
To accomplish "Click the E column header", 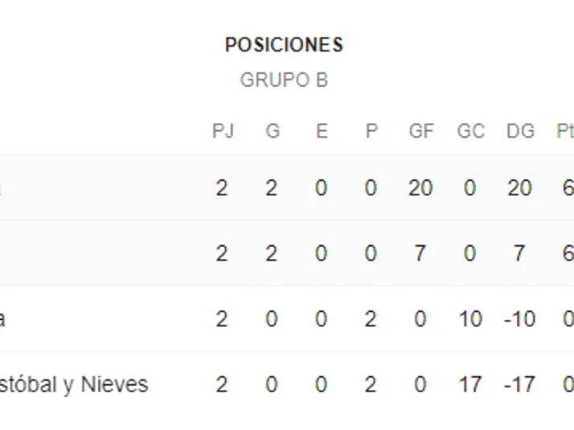I will pos(322,131).
